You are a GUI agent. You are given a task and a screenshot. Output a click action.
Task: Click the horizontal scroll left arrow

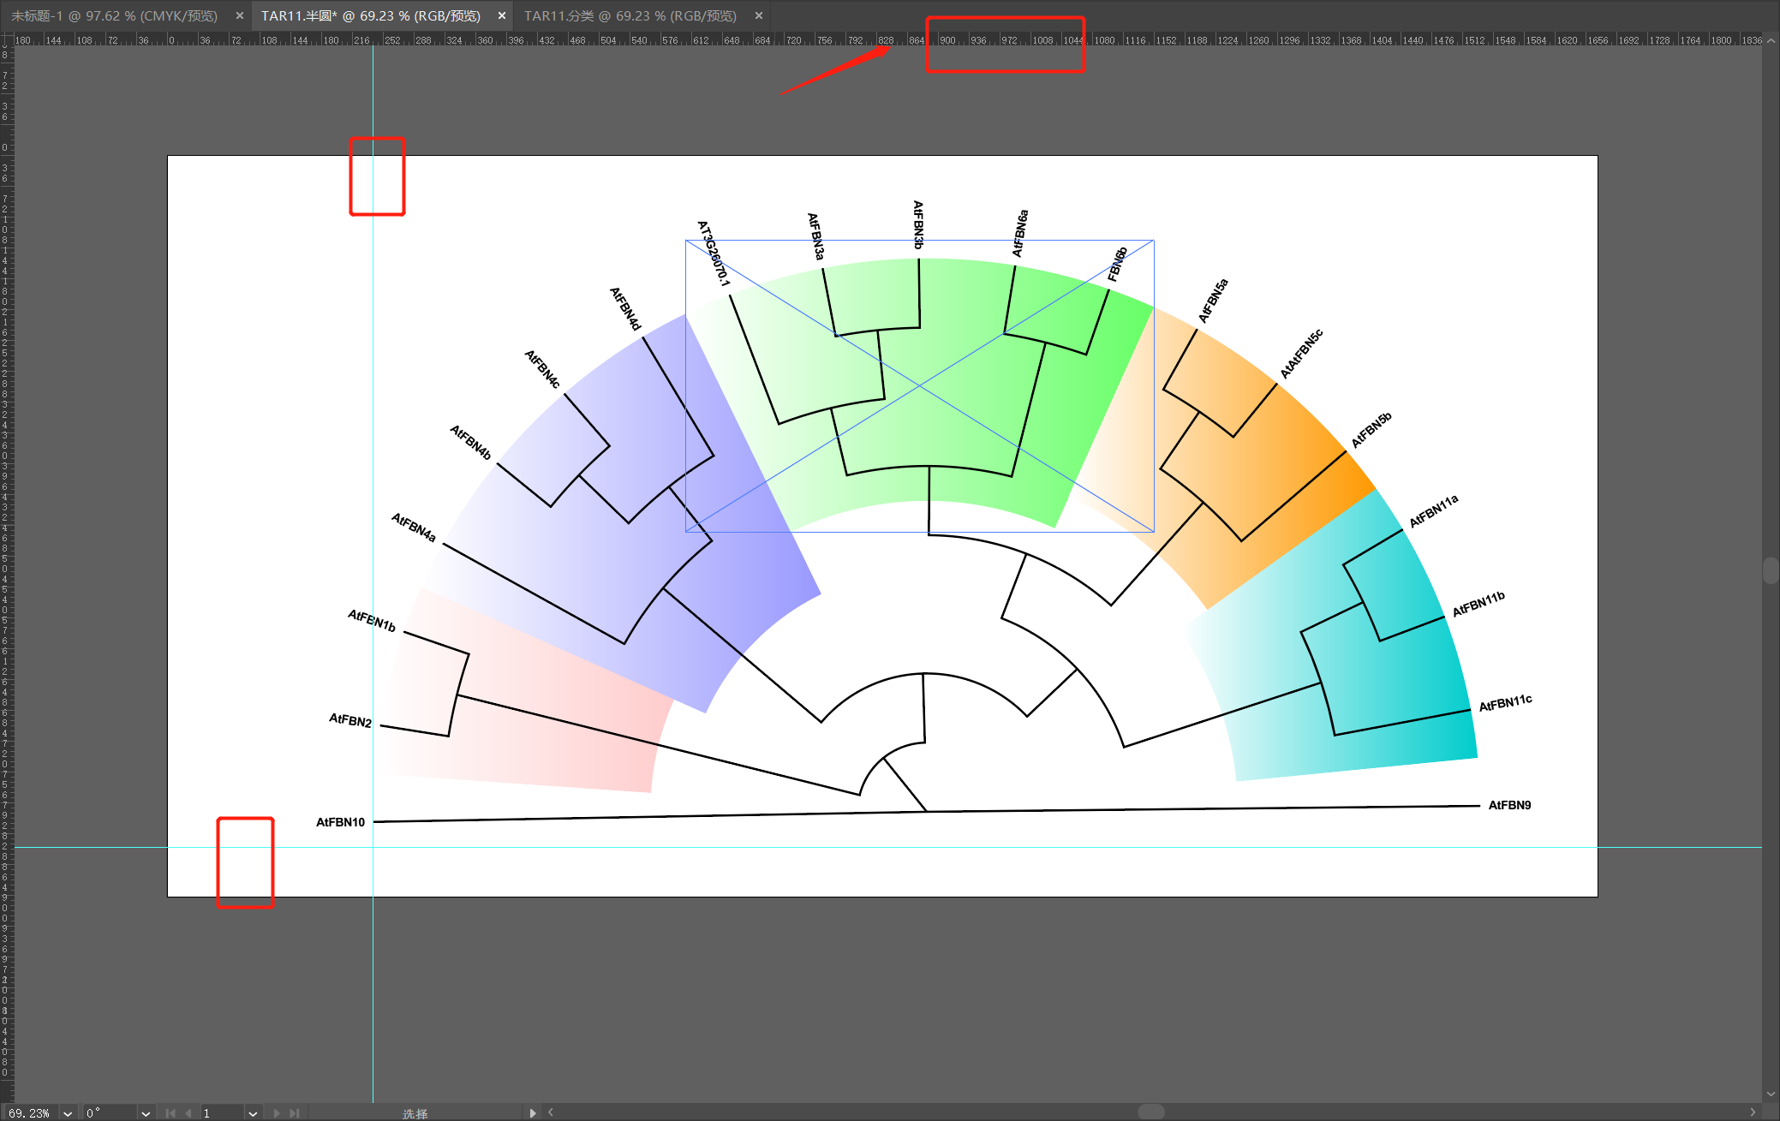coord(551,1112)
